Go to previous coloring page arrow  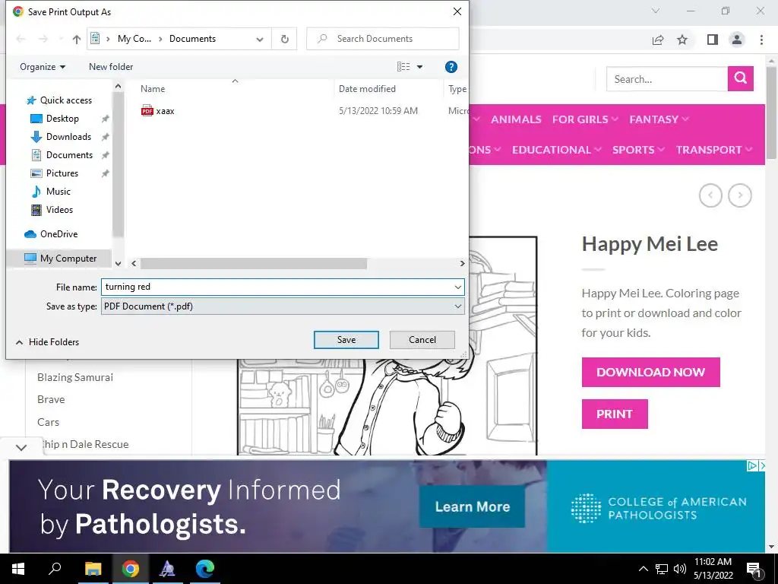pyautogui.click(x=710, y=195)
